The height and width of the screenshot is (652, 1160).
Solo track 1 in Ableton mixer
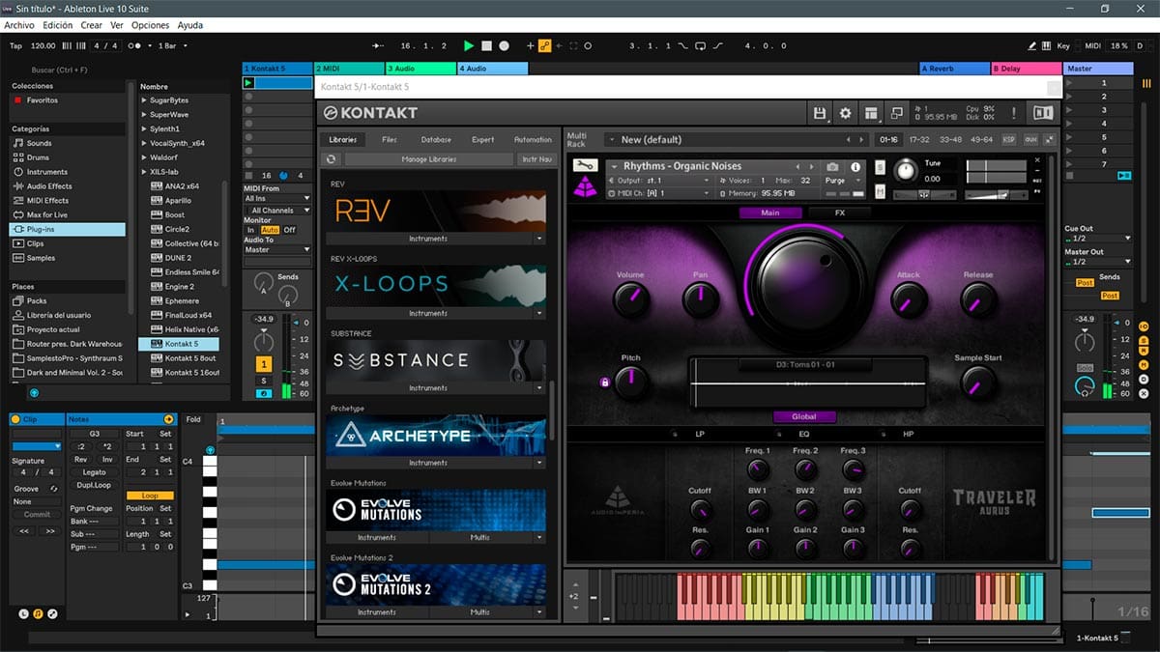pyautogui.click(x=263, y=381)
